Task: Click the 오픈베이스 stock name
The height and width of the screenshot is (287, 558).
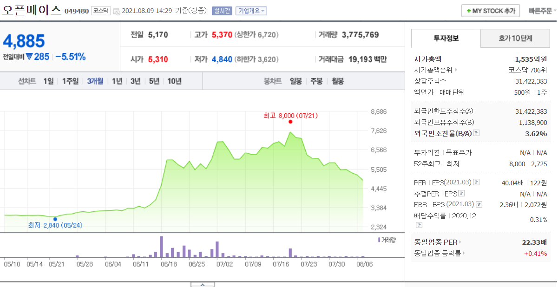Action: click(x=32, y=11)
